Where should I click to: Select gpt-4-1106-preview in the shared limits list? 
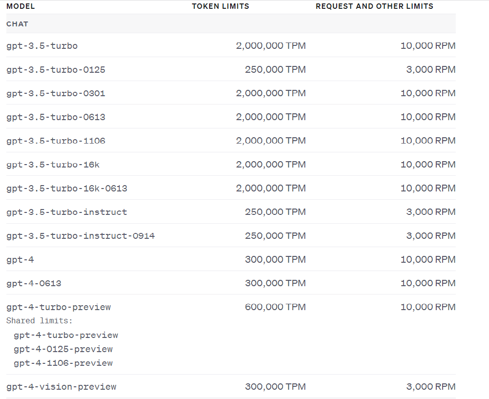pos(63,363)
